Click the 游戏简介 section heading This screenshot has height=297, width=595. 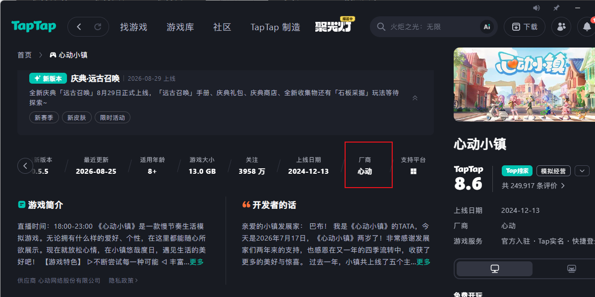pyautogui.click(x=46, y=205)
